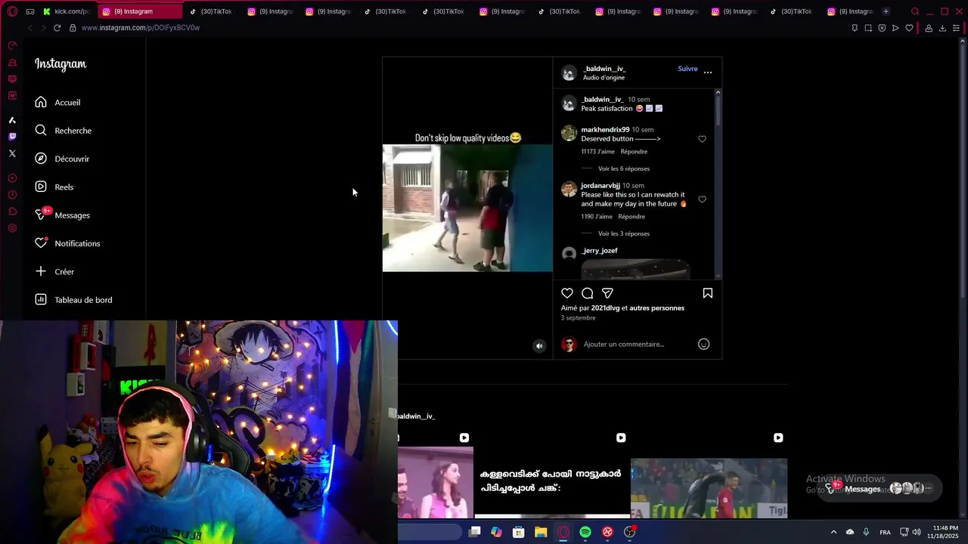
Task: Open OBS Studio from taskbar
Action: click(629, 533)
